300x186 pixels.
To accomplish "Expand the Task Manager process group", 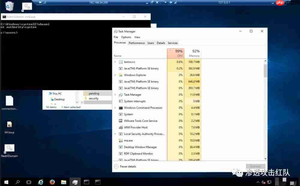I will (115, 94).
